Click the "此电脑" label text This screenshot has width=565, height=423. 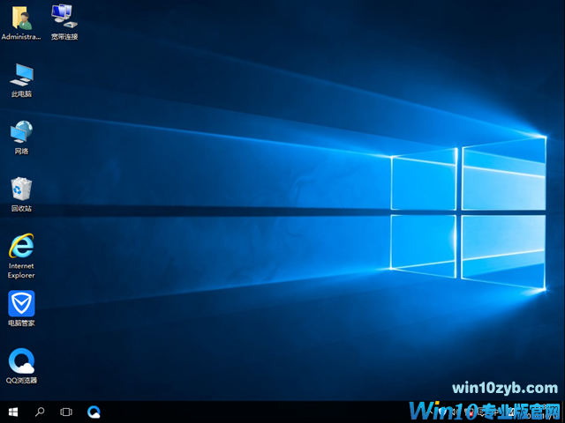(x=21, y=93)
